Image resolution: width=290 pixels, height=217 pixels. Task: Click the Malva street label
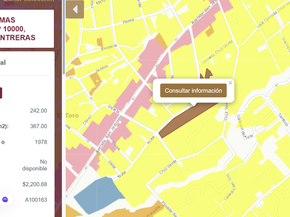pos(116,146)
